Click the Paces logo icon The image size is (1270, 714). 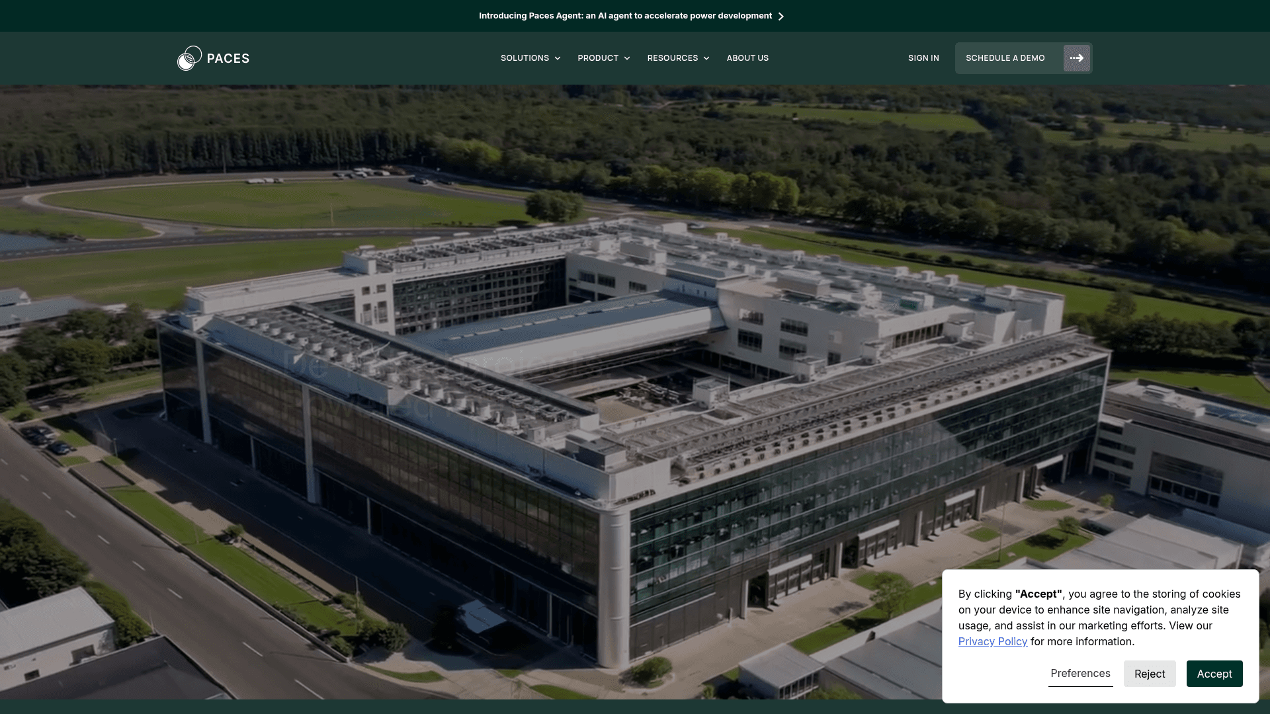click(189, 58)
